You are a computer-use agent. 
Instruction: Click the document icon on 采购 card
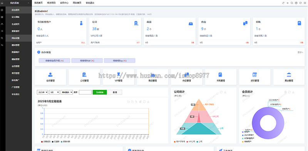(x=300, y=23)
